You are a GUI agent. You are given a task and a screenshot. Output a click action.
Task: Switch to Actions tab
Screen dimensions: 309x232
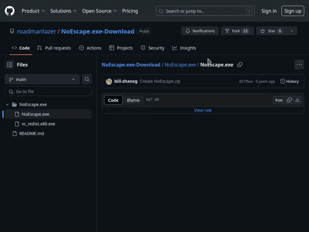pyautogui.click(x=90, y=48)
